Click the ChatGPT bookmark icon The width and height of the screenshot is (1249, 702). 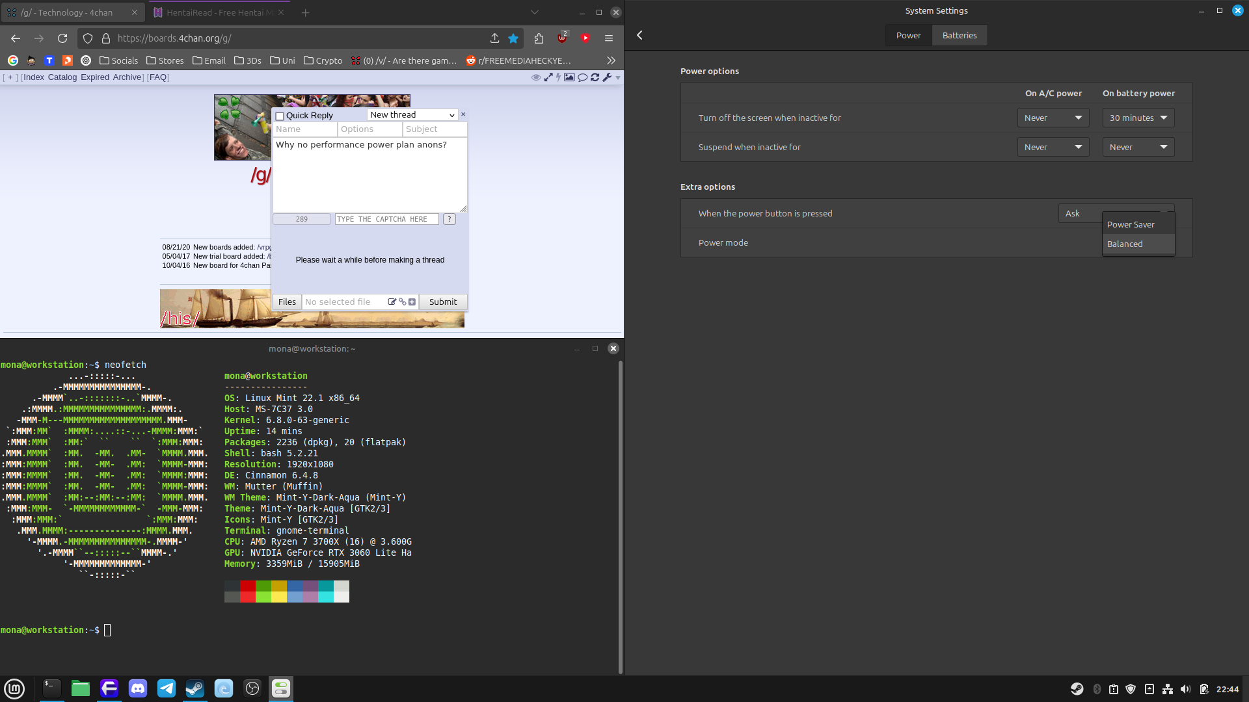(x=85, y=60)
